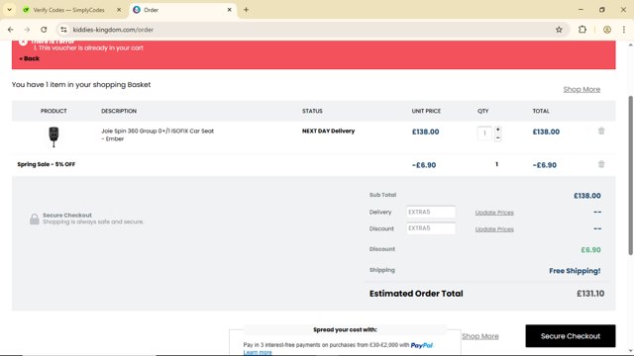Decrease quantity with the minus button
The width and height of the screenshot is (634, 356).
[x=497, y=138]
